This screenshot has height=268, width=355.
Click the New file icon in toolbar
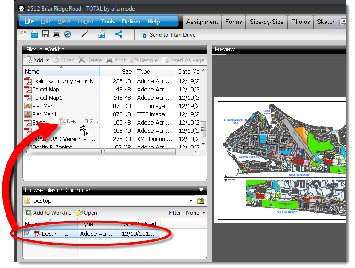(24, 34)
